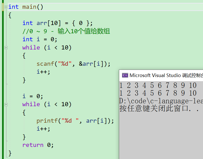Image resolution: width=203 pixels, height=159 pixels.
Task: Click the 'i++;' line below printf
Action: point(43,129)
